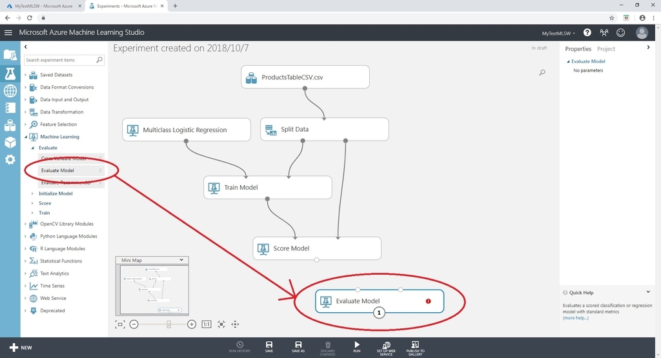Click the zoom out minus button
This screenshot has width=661, height=358.
click(x=134, y=324)
